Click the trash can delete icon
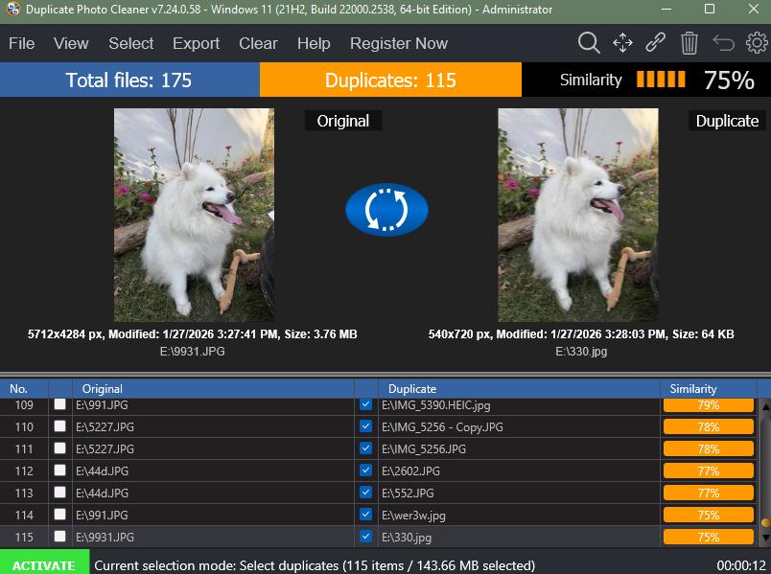This screenshot has width=771, height=574. [689, 43]
